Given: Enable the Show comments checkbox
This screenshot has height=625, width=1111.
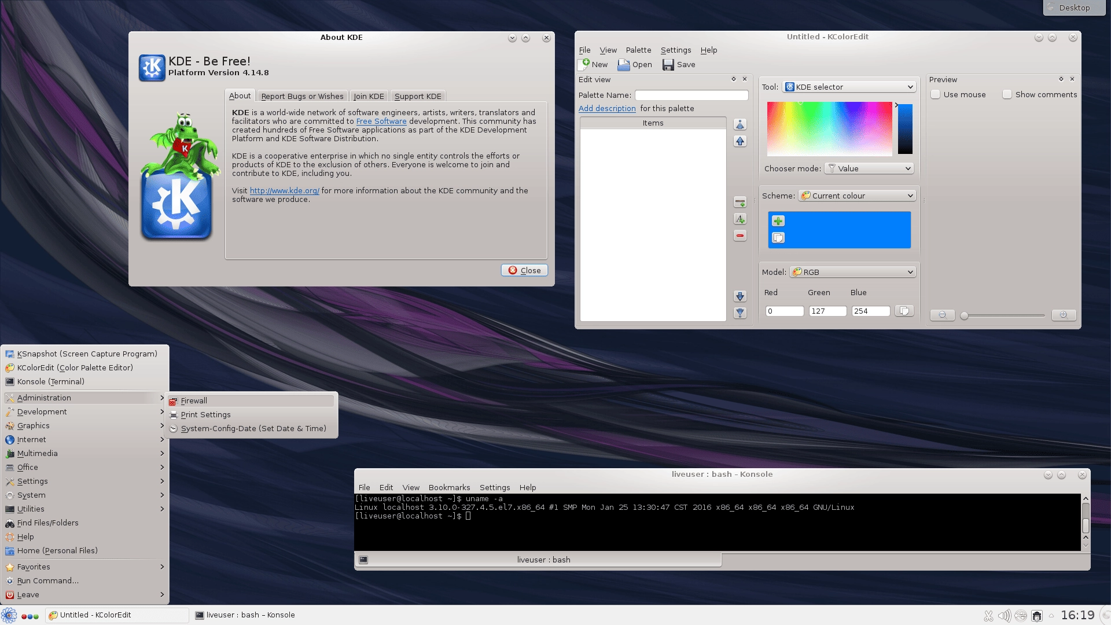Looking at the screenshot, I should point(1007,94).
